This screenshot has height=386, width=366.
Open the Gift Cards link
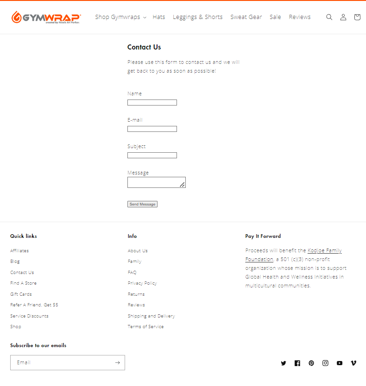pos(21,294)
